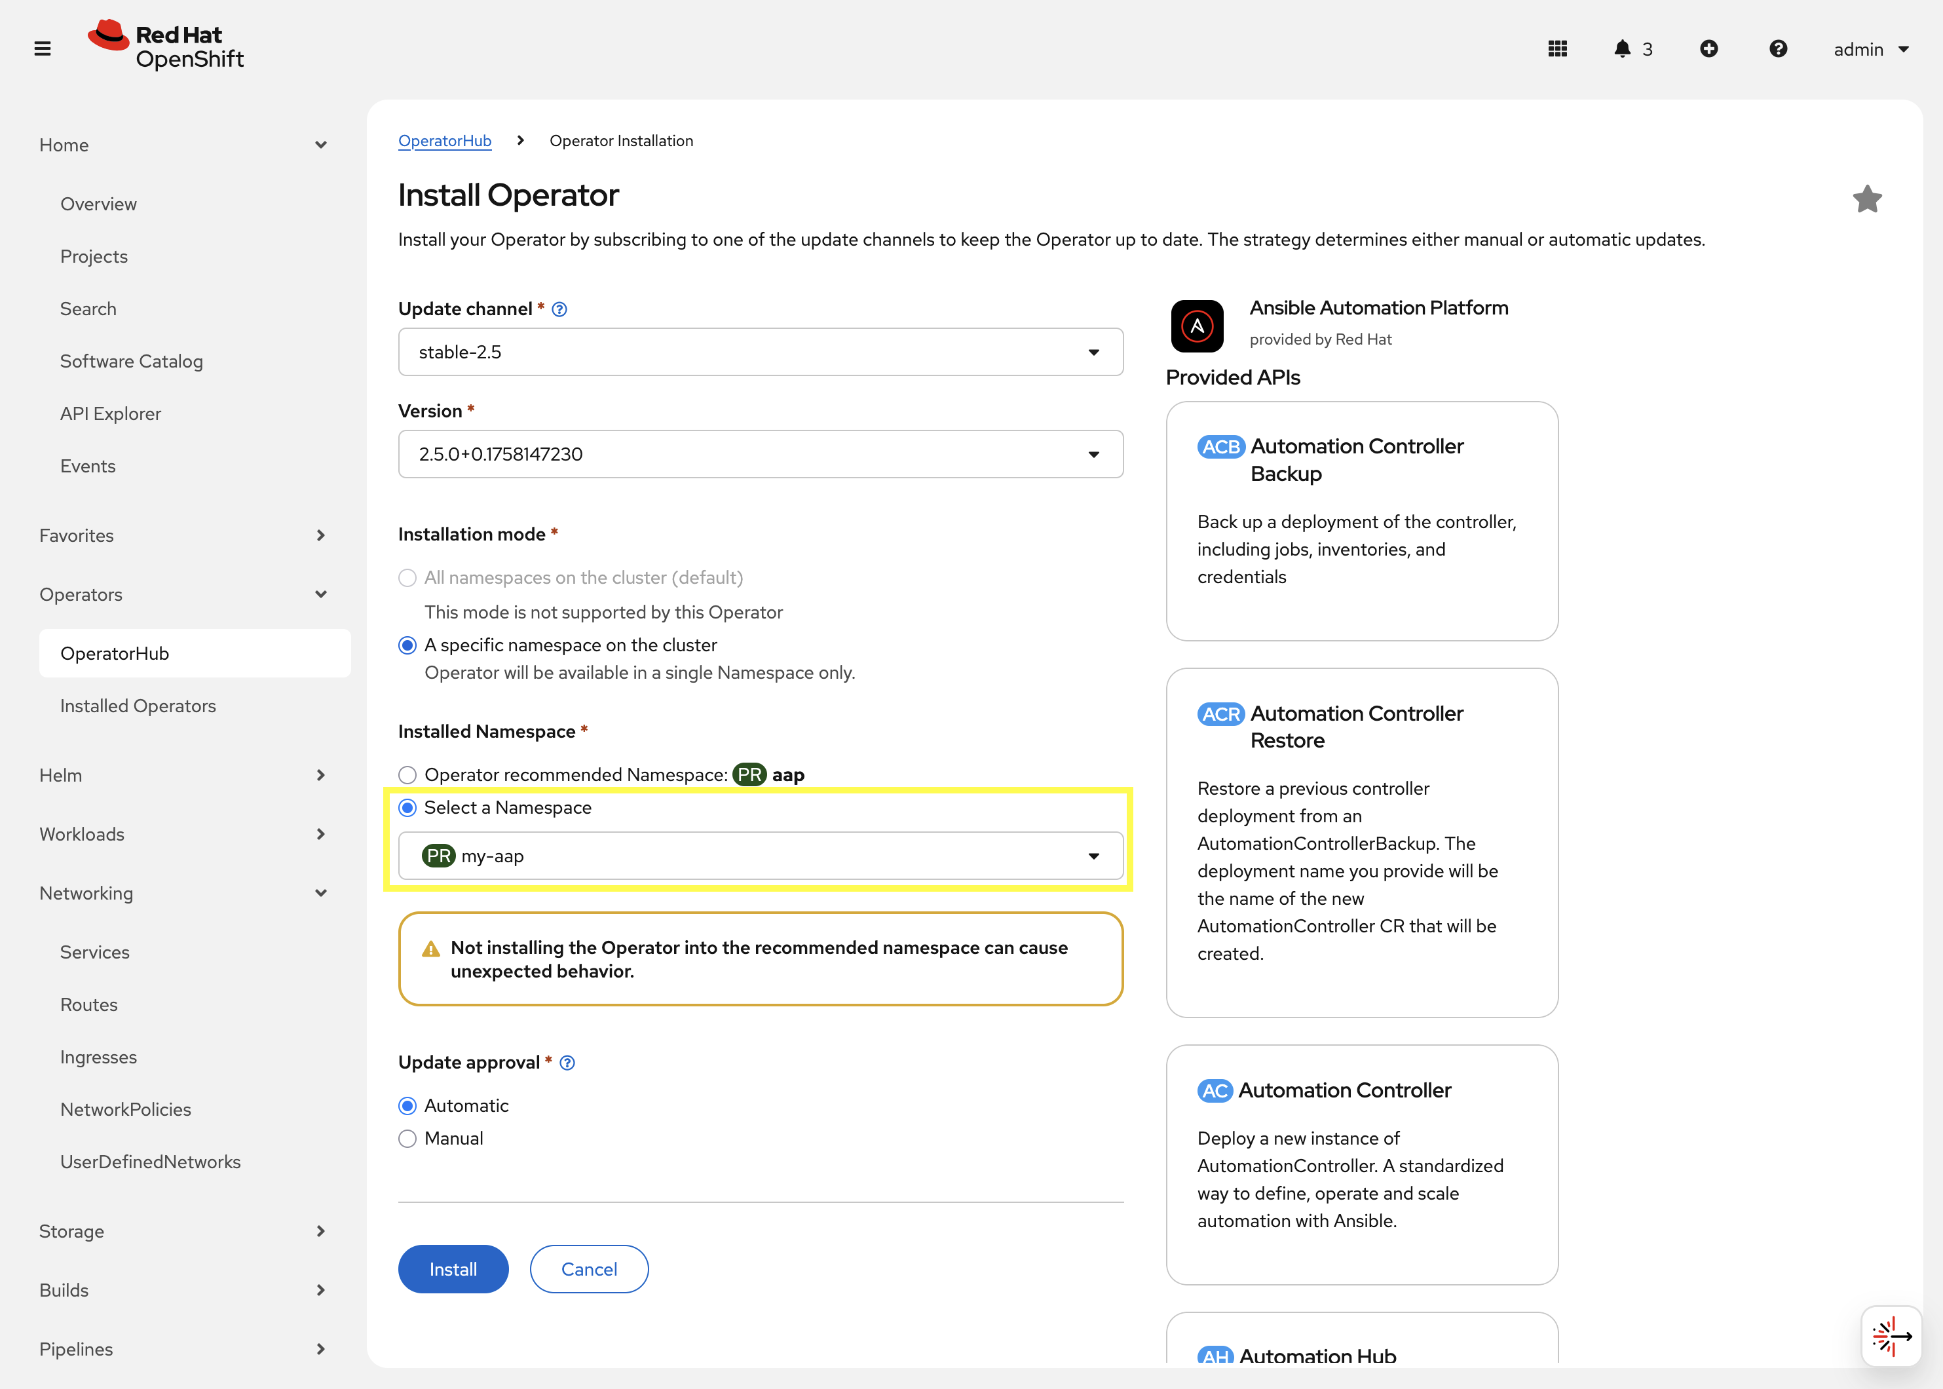Open Software Catalog in sidebar
This screenshot has height=1389, width=1943.
click(x=132, y=361)
